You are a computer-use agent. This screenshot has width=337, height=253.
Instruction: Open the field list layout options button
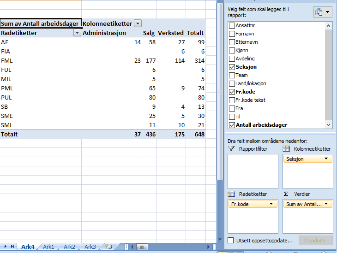pos(323,12)
